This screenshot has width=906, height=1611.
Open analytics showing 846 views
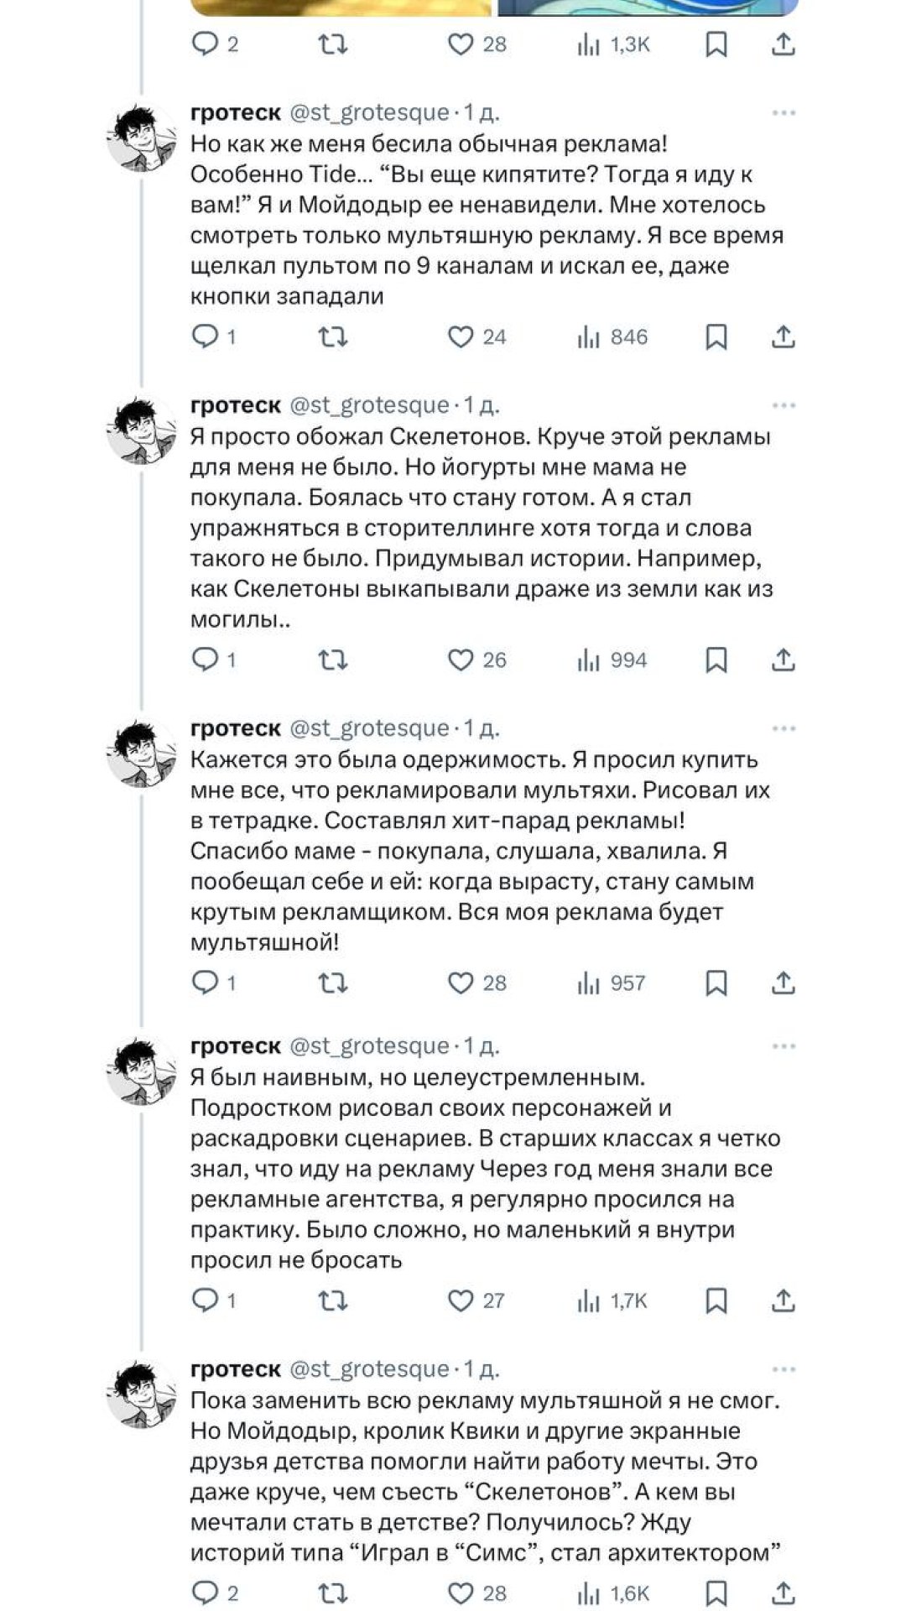(604, 338)
